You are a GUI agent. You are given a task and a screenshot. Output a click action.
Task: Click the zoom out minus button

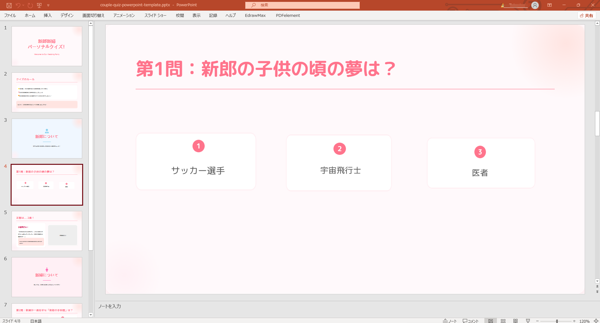pos(537,321)
